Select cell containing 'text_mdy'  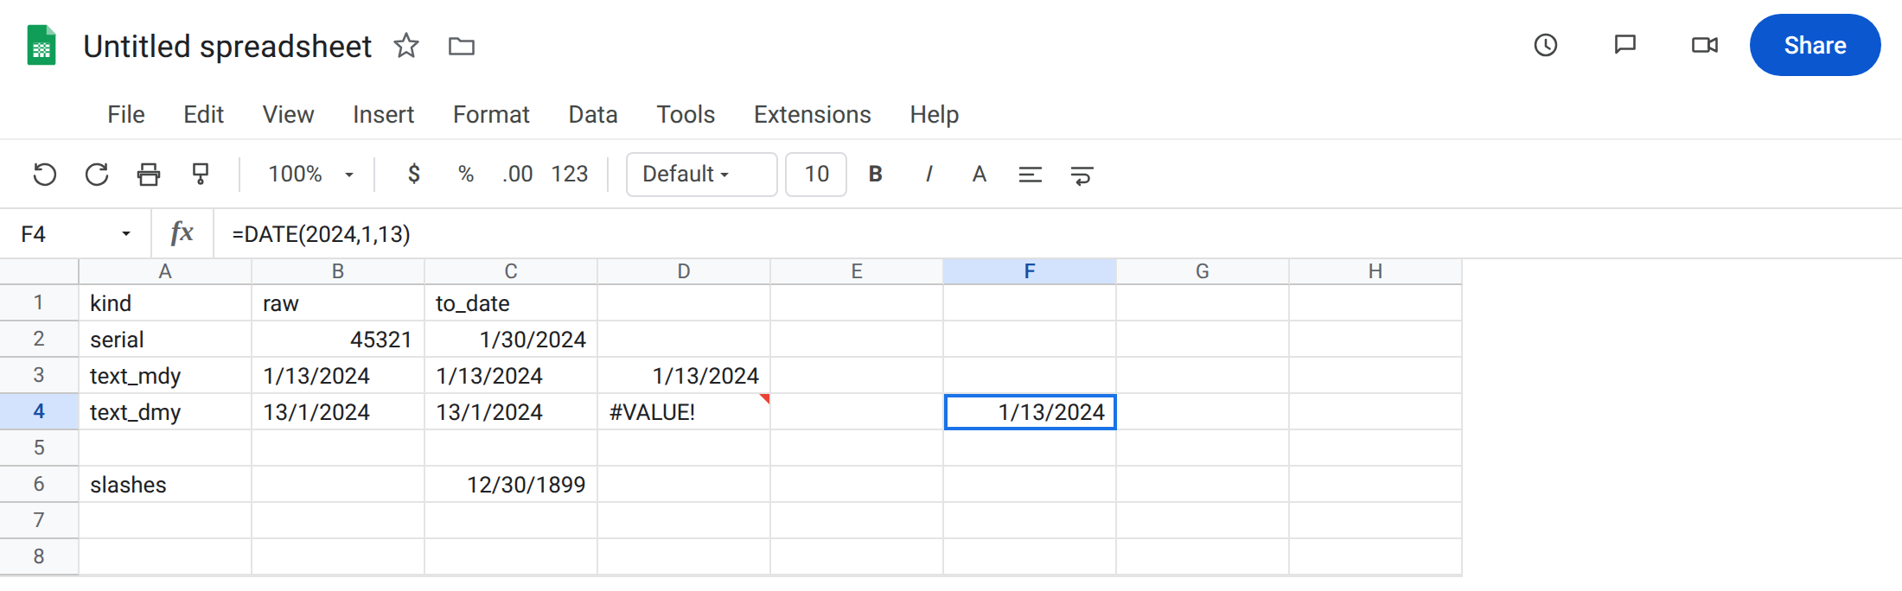tap(165, 376)
